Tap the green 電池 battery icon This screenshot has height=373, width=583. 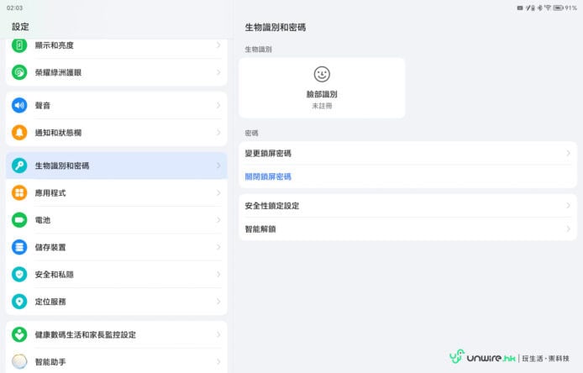19,220
